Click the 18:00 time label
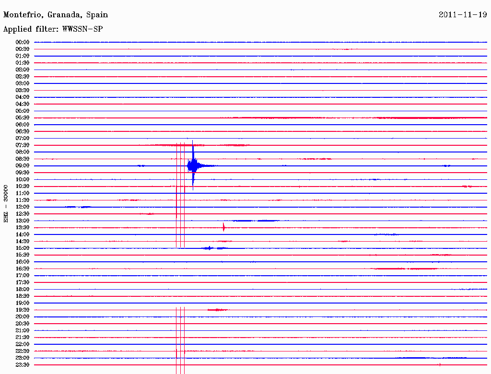 pos(23,289)
